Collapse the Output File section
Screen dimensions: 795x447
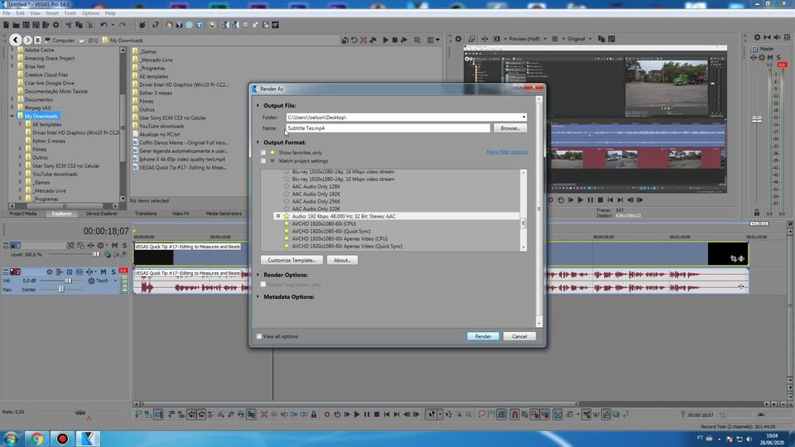(258, 105)
